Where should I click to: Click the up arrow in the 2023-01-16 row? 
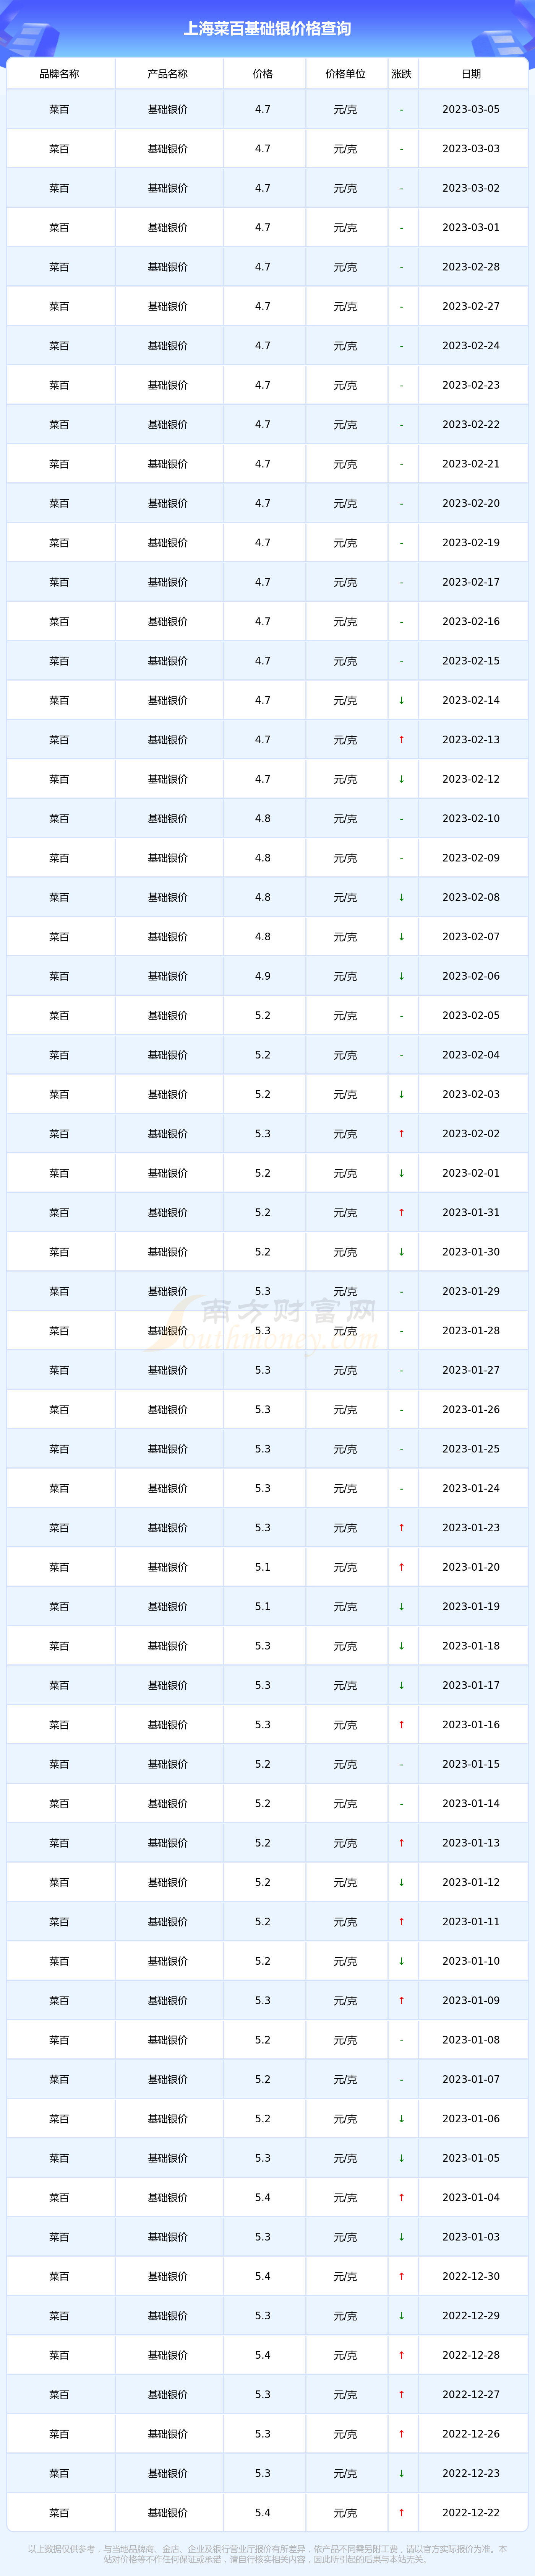click(401, 1725)
